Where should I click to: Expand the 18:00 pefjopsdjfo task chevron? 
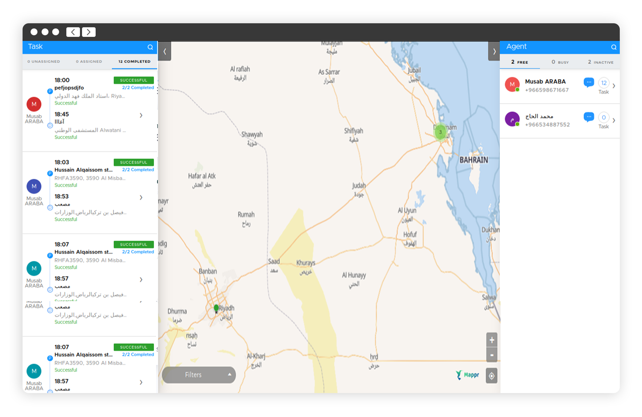[141, 115]
